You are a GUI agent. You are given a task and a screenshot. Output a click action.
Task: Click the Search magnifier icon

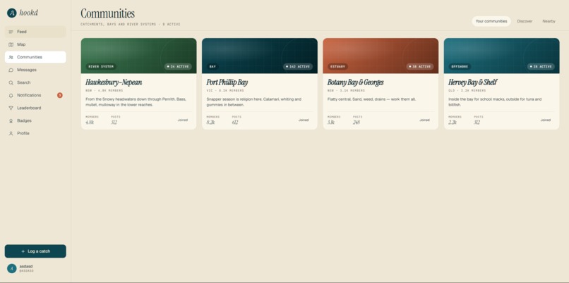pyautogui.click(x=11, y=82)
